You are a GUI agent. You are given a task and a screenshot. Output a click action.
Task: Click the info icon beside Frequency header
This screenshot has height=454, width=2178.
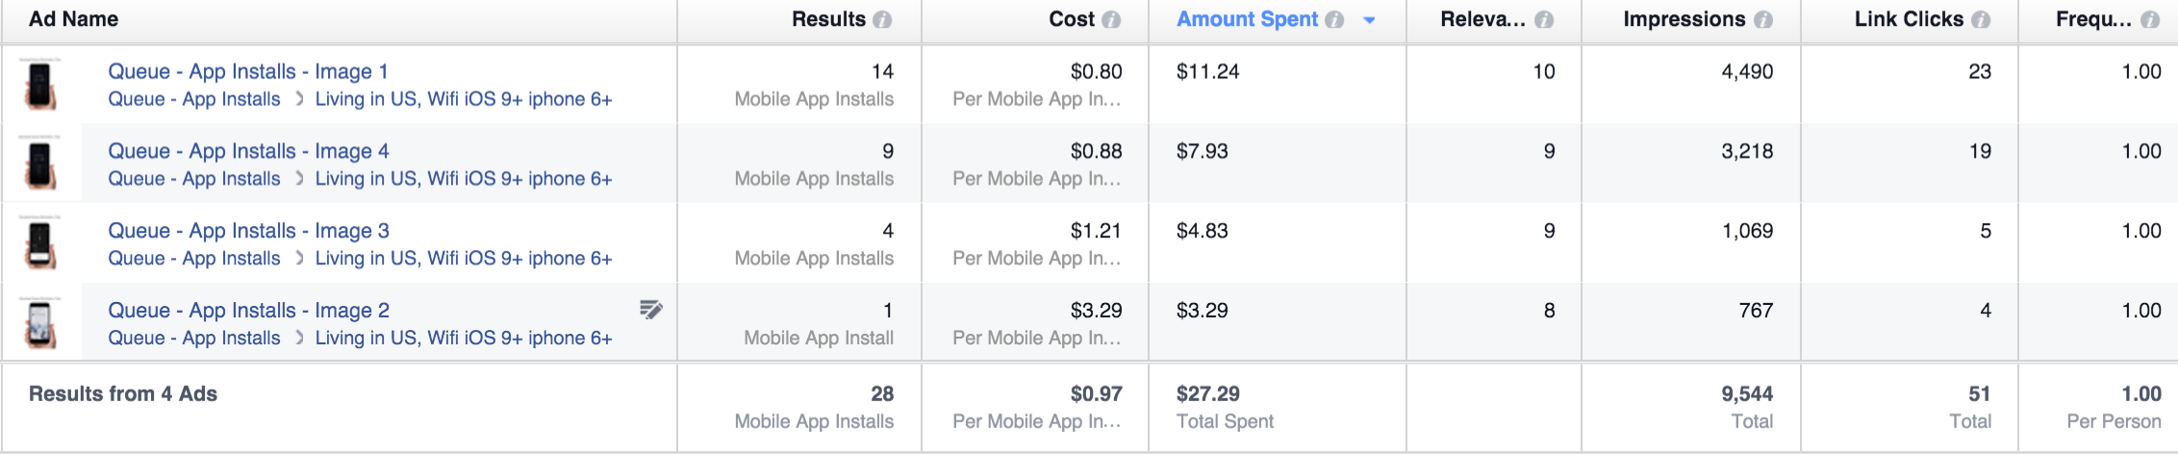click(2150, 20)
